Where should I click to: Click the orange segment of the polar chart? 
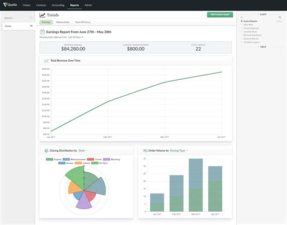tap(74, 188)
